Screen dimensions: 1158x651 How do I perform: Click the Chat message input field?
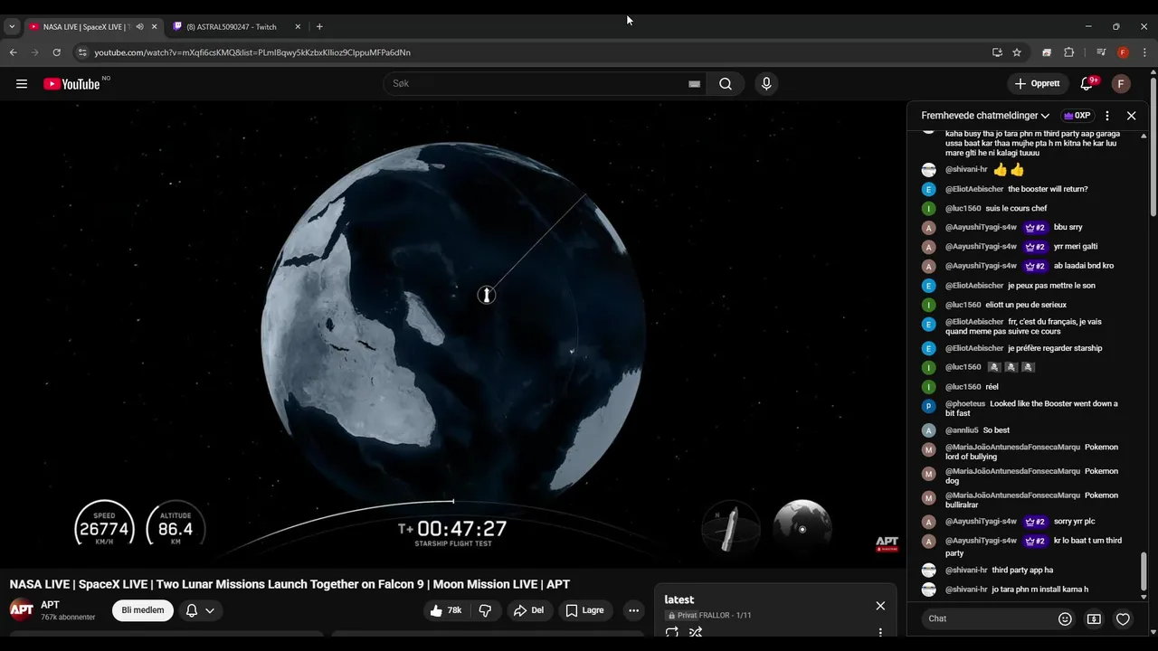[989, 619]
